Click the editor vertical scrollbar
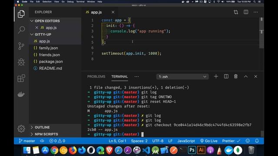Viewport: 278px width, 156px height. 261,33
